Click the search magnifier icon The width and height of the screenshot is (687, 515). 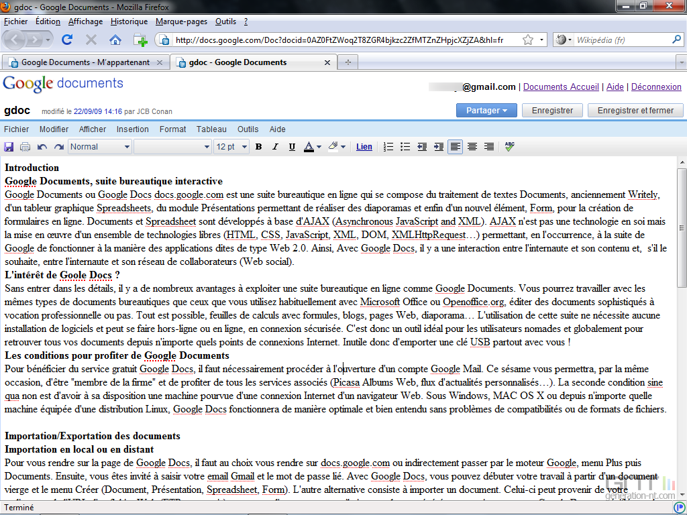677,40
